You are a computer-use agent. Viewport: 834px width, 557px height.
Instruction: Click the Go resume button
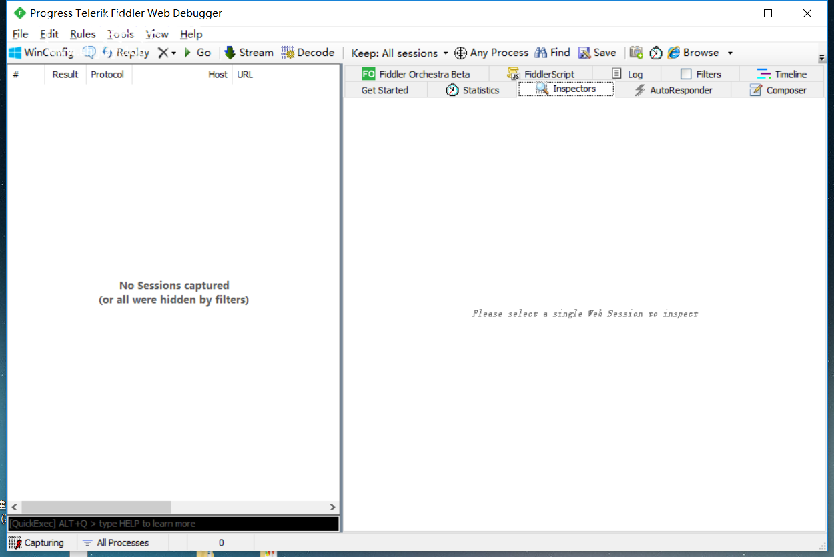(197, 53)
